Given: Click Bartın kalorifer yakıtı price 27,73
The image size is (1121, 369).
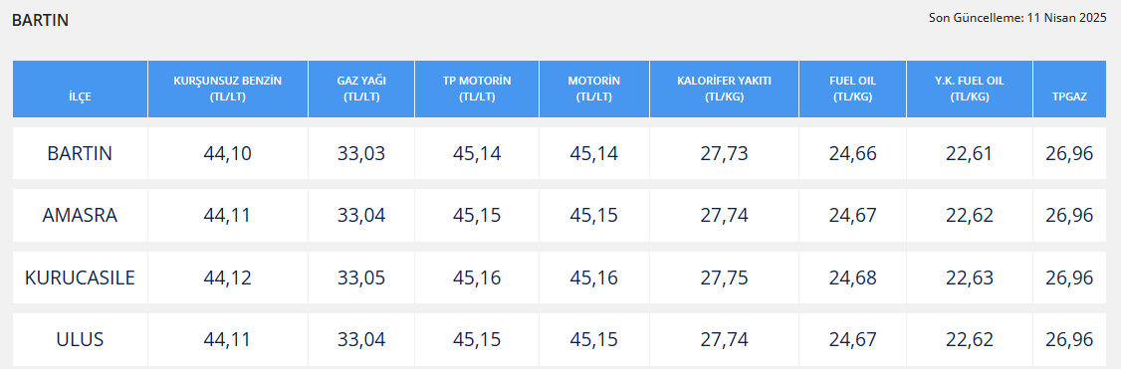Looking at the screenshot, I should (724, 153).
